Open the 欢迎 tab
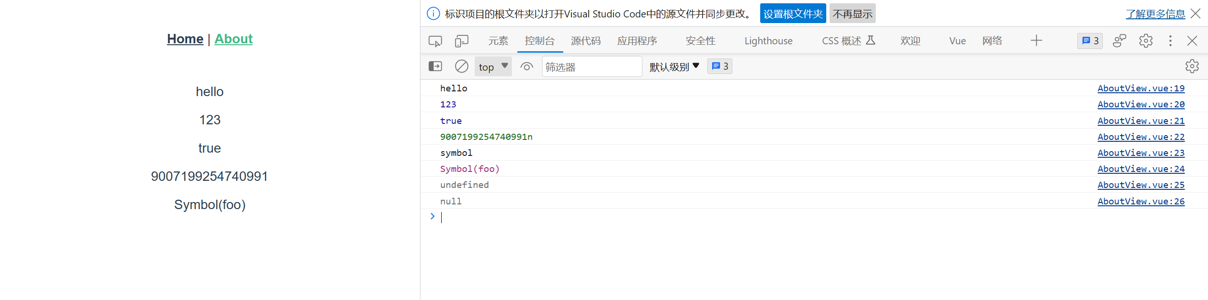Screen dimensions: 1208x300 910,41
